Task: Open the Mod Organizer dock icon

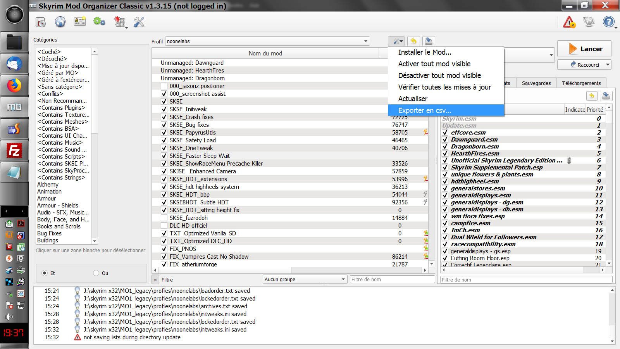Action: 14,107
